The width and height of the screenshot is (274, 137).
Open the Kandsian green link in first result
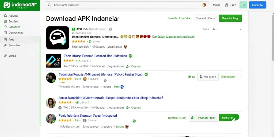(173, 37)
